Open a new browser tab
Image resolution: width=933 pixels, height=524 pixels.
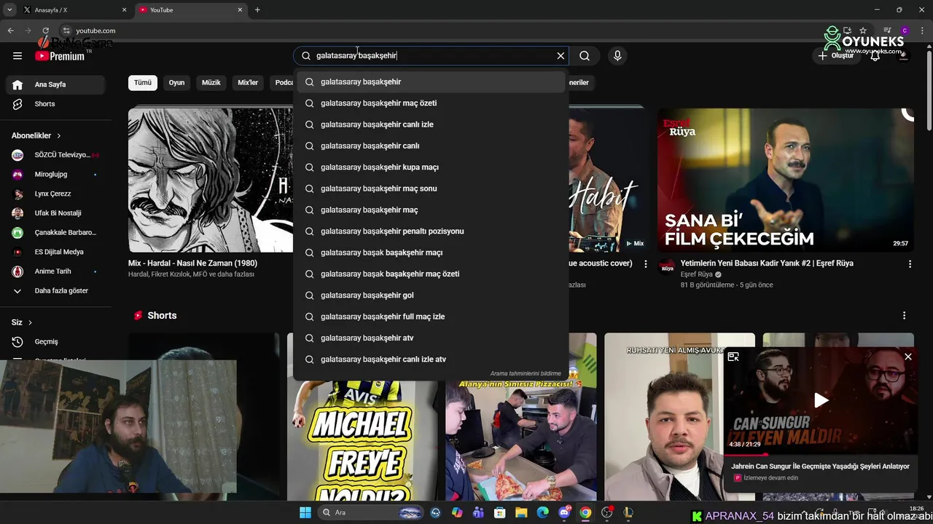(x=257, y=10)
